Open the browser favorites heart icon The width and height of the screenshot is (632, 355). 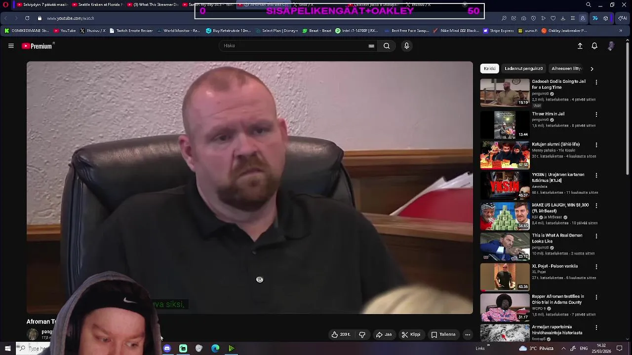pos(553,18)
